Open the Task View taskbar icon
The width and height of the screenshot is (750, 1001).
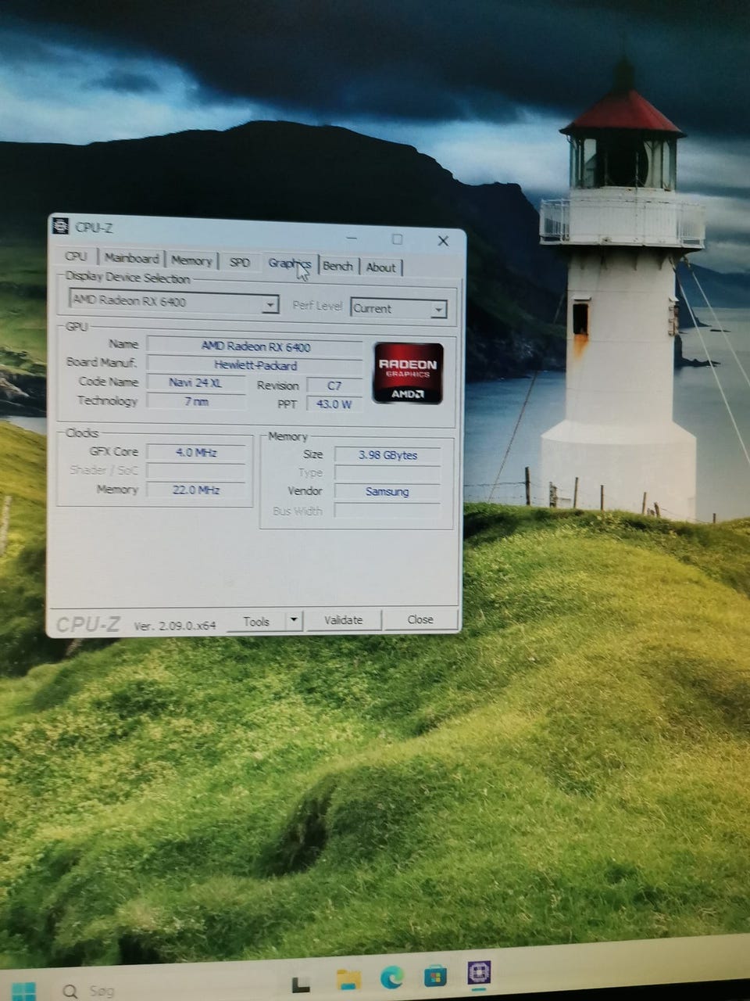(x=301, y=984)
